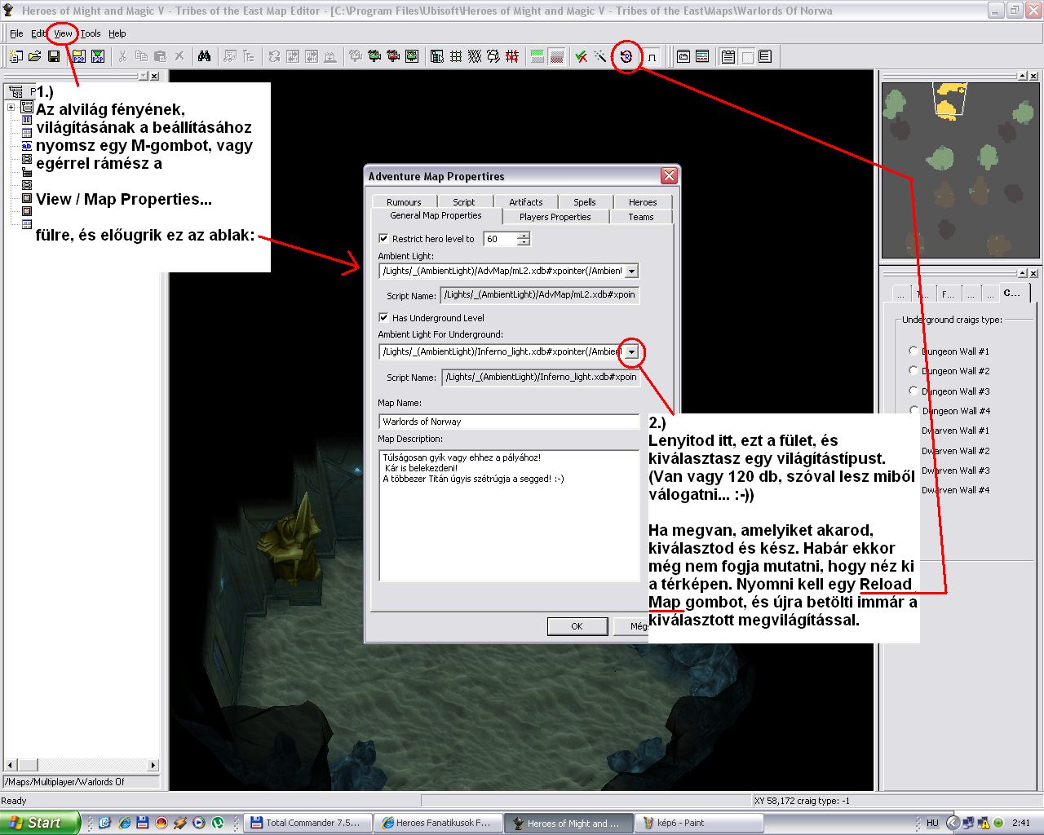This screenshot has height=835, width=1044.
Task: Click the minimap preview thumbnail
Action: (960, 170)
